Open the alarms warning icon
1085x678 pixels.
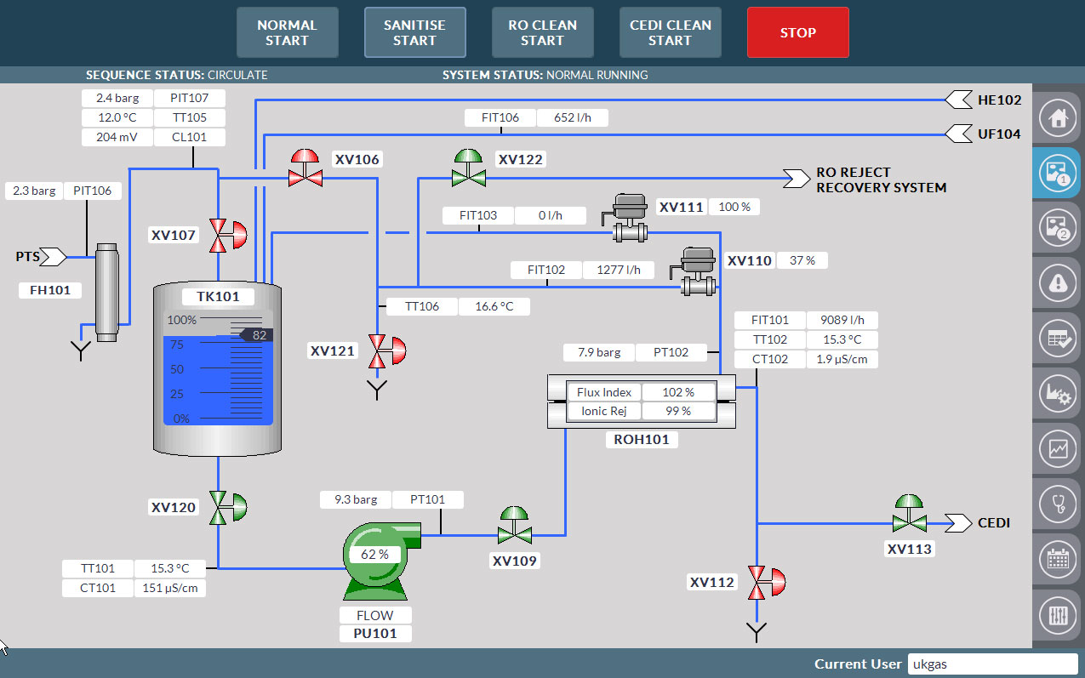1058,283
